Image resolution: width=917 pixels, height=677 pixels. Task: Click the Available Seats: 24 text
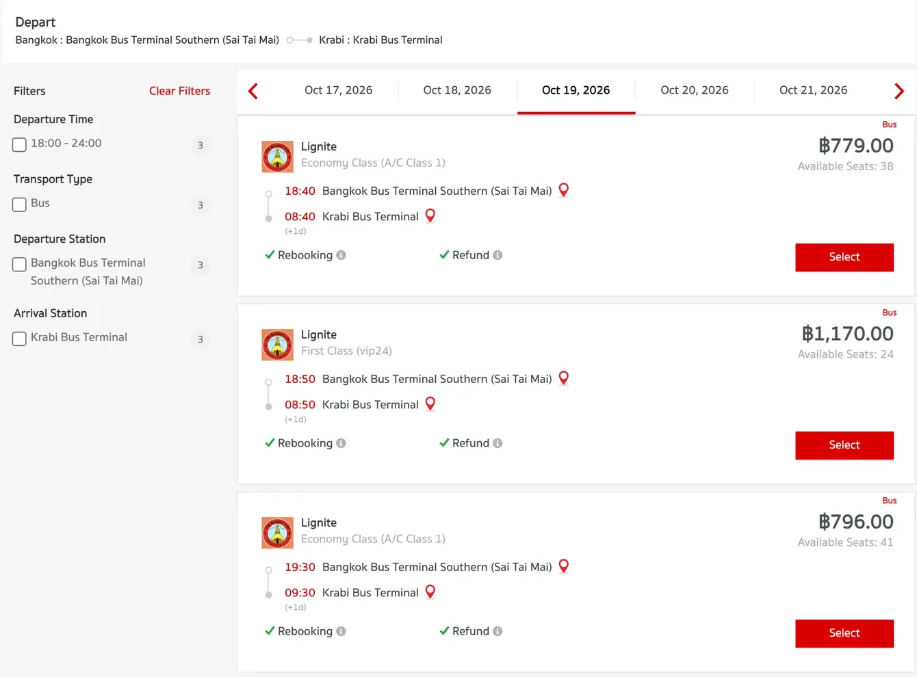click(x=845, y=354)
